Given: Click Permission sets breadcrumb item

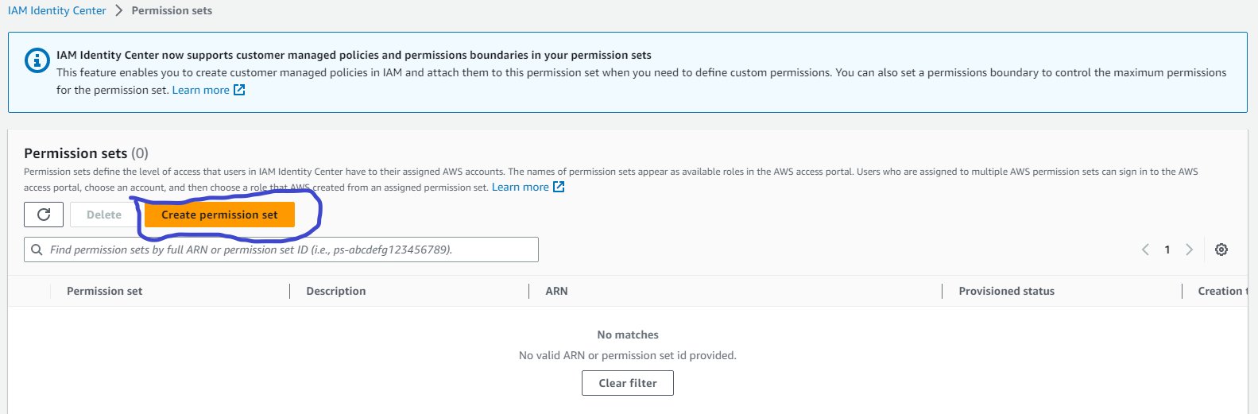Looking at the screenshot, I should tap(172, 10).
